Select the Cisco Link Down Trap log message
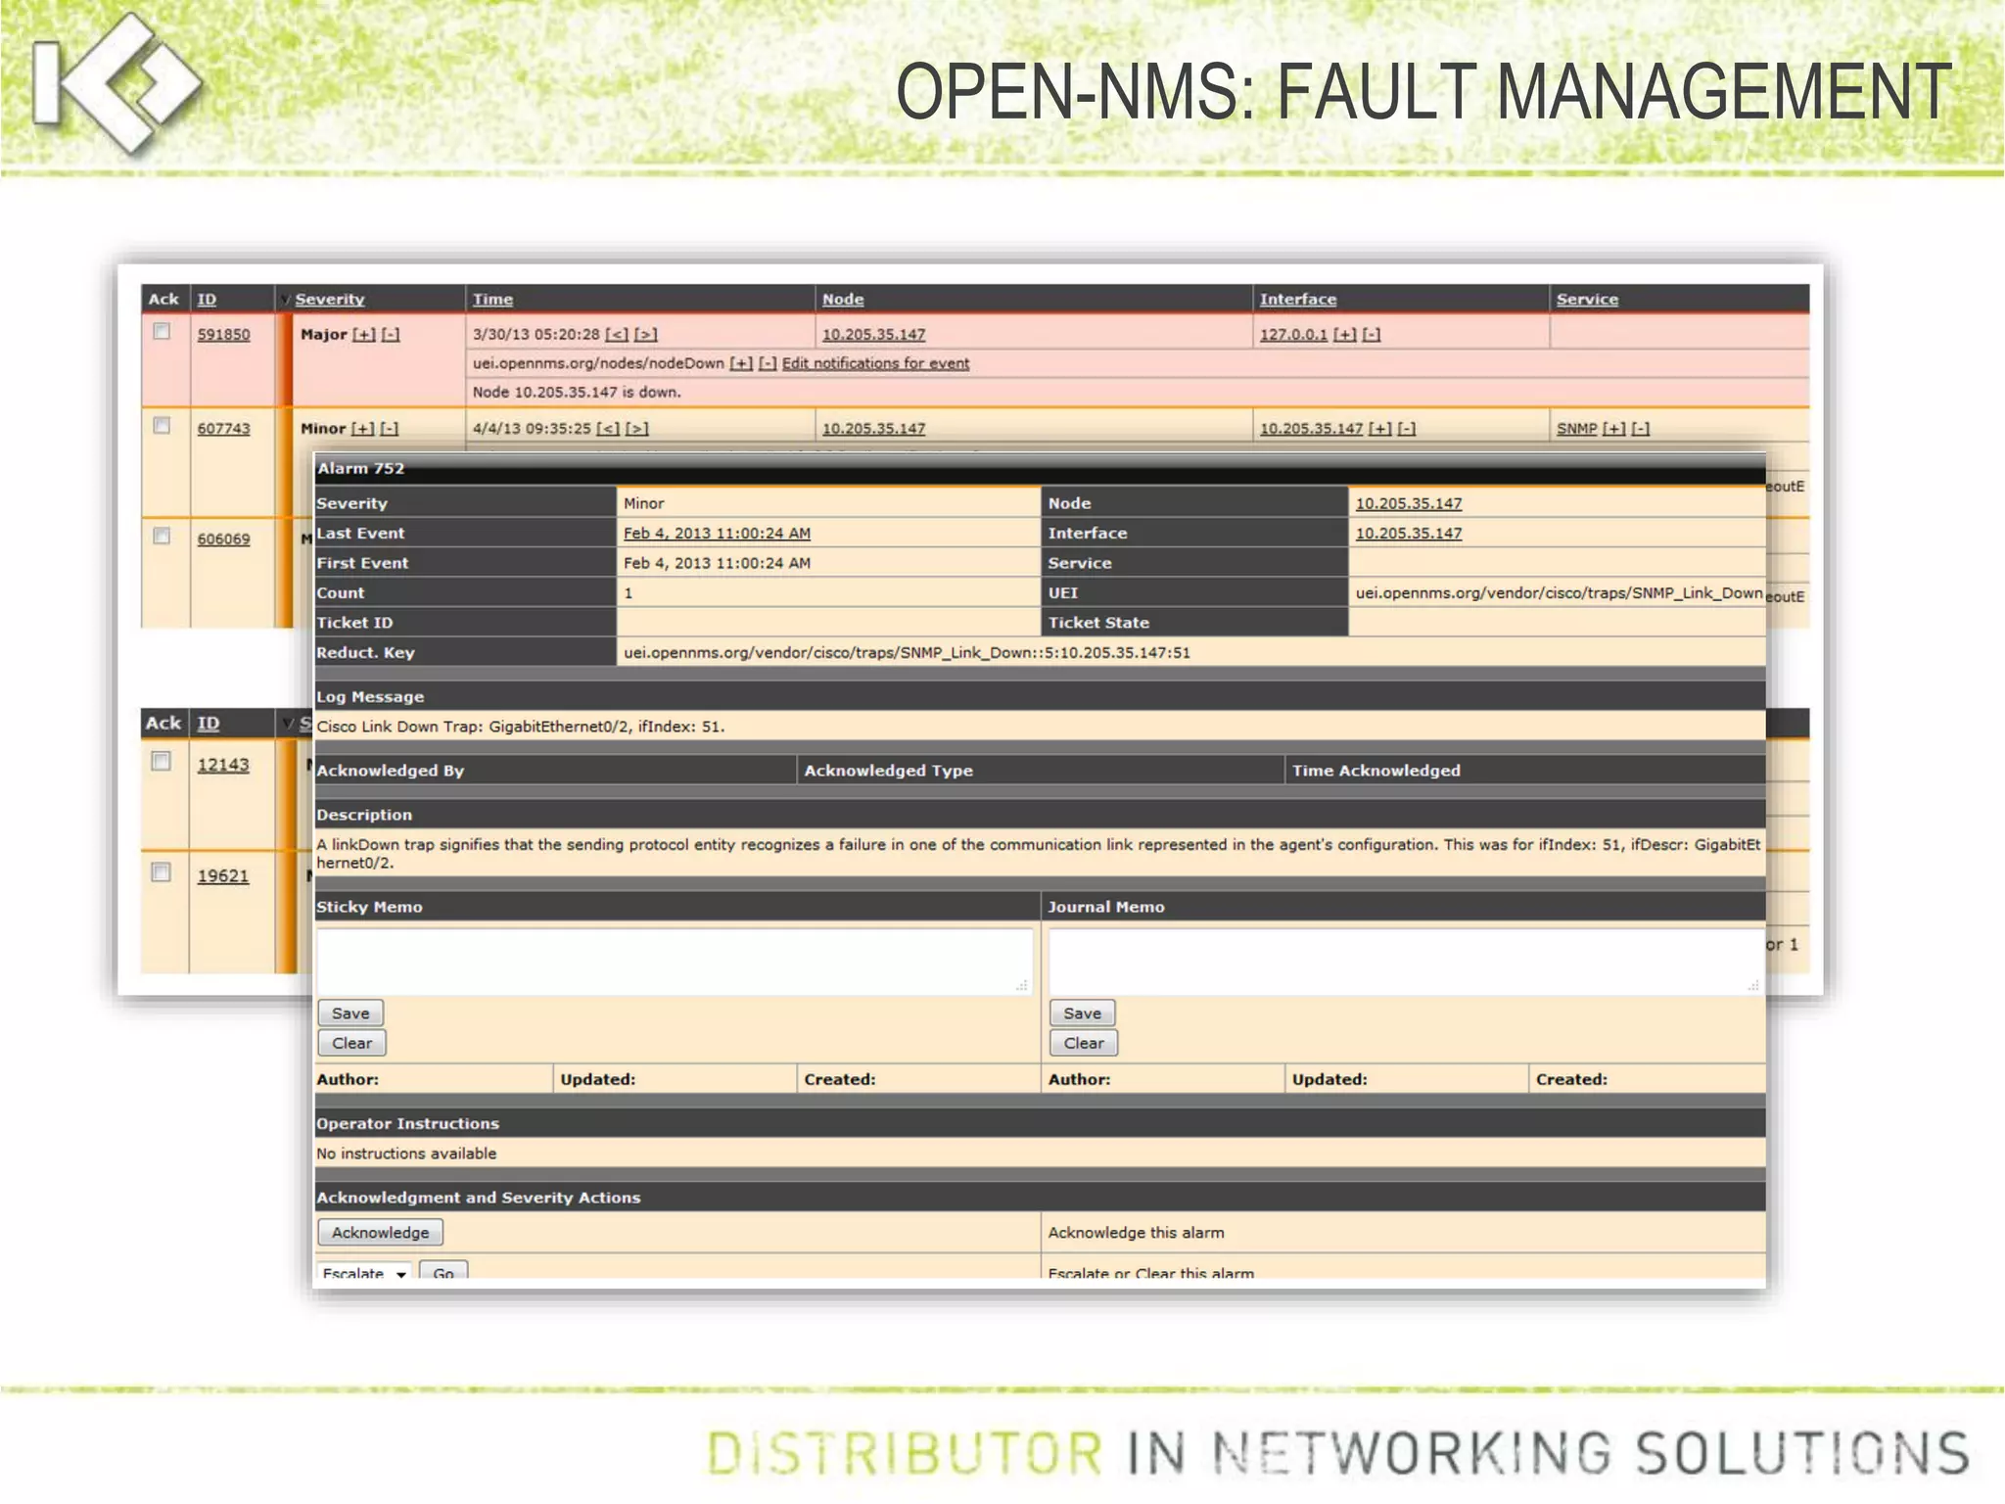This screenshot has width=2005, height=1504. [x=520, y=727]
